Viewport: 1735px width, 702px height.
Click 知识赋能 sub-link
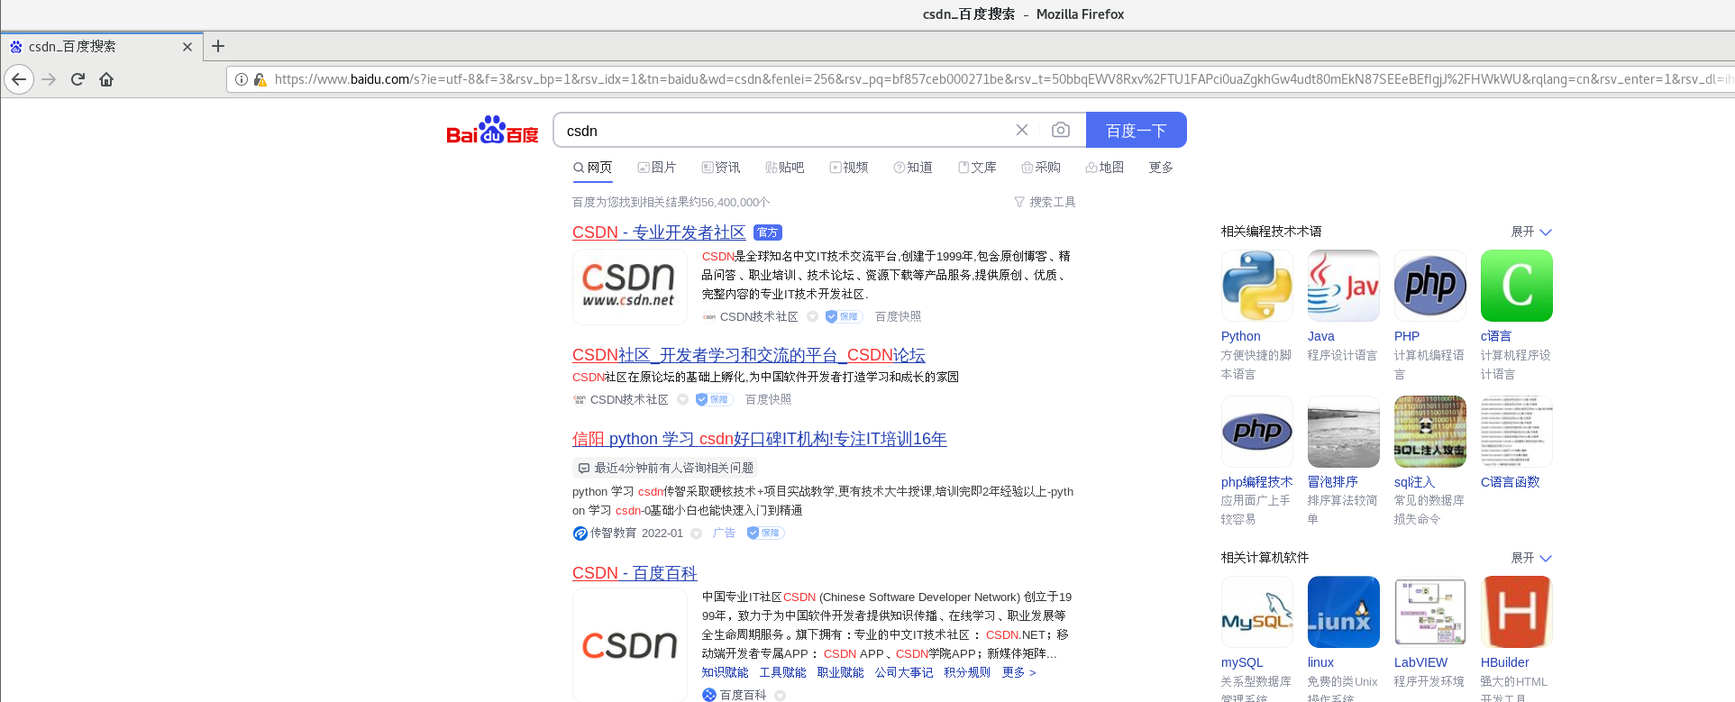pos(725,672)
